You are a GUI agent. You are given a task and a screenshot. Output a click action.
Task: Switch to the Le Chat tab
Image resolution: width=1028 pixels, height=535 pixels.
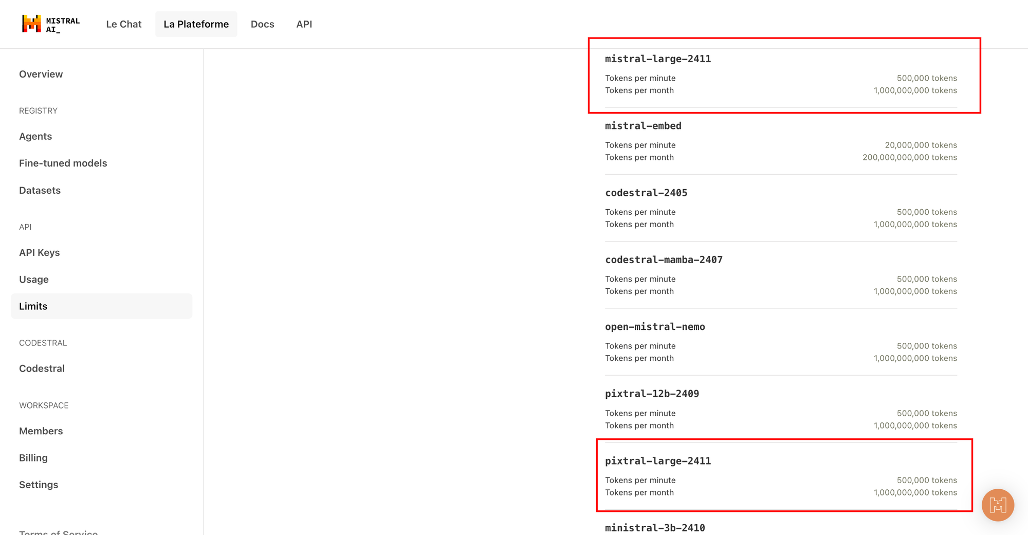click(124, 24)
